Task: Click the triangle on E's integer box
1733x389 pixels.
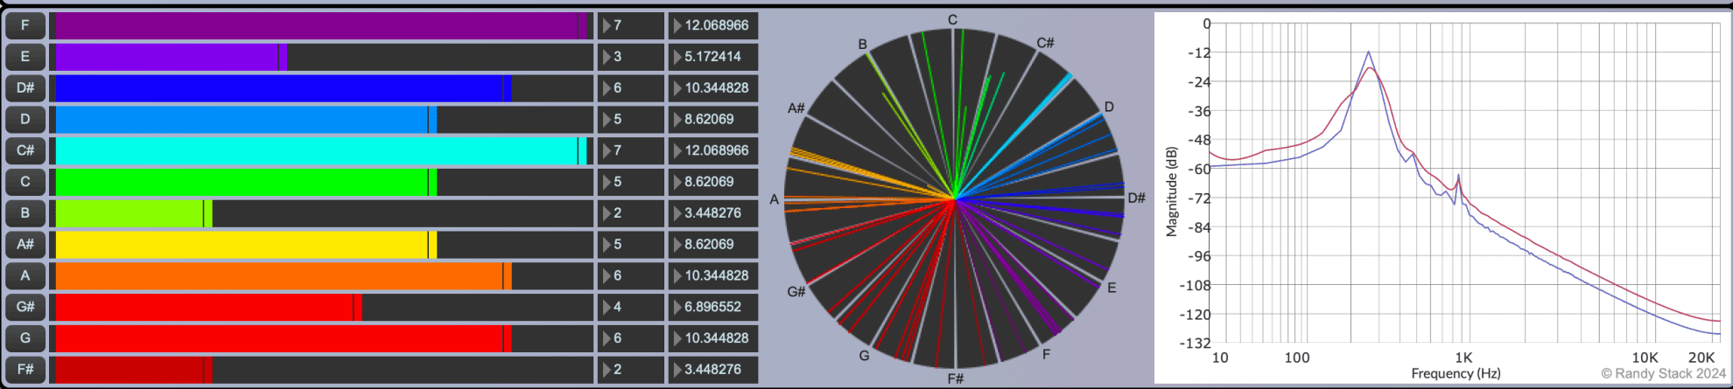Action: [x=607, y=57]
